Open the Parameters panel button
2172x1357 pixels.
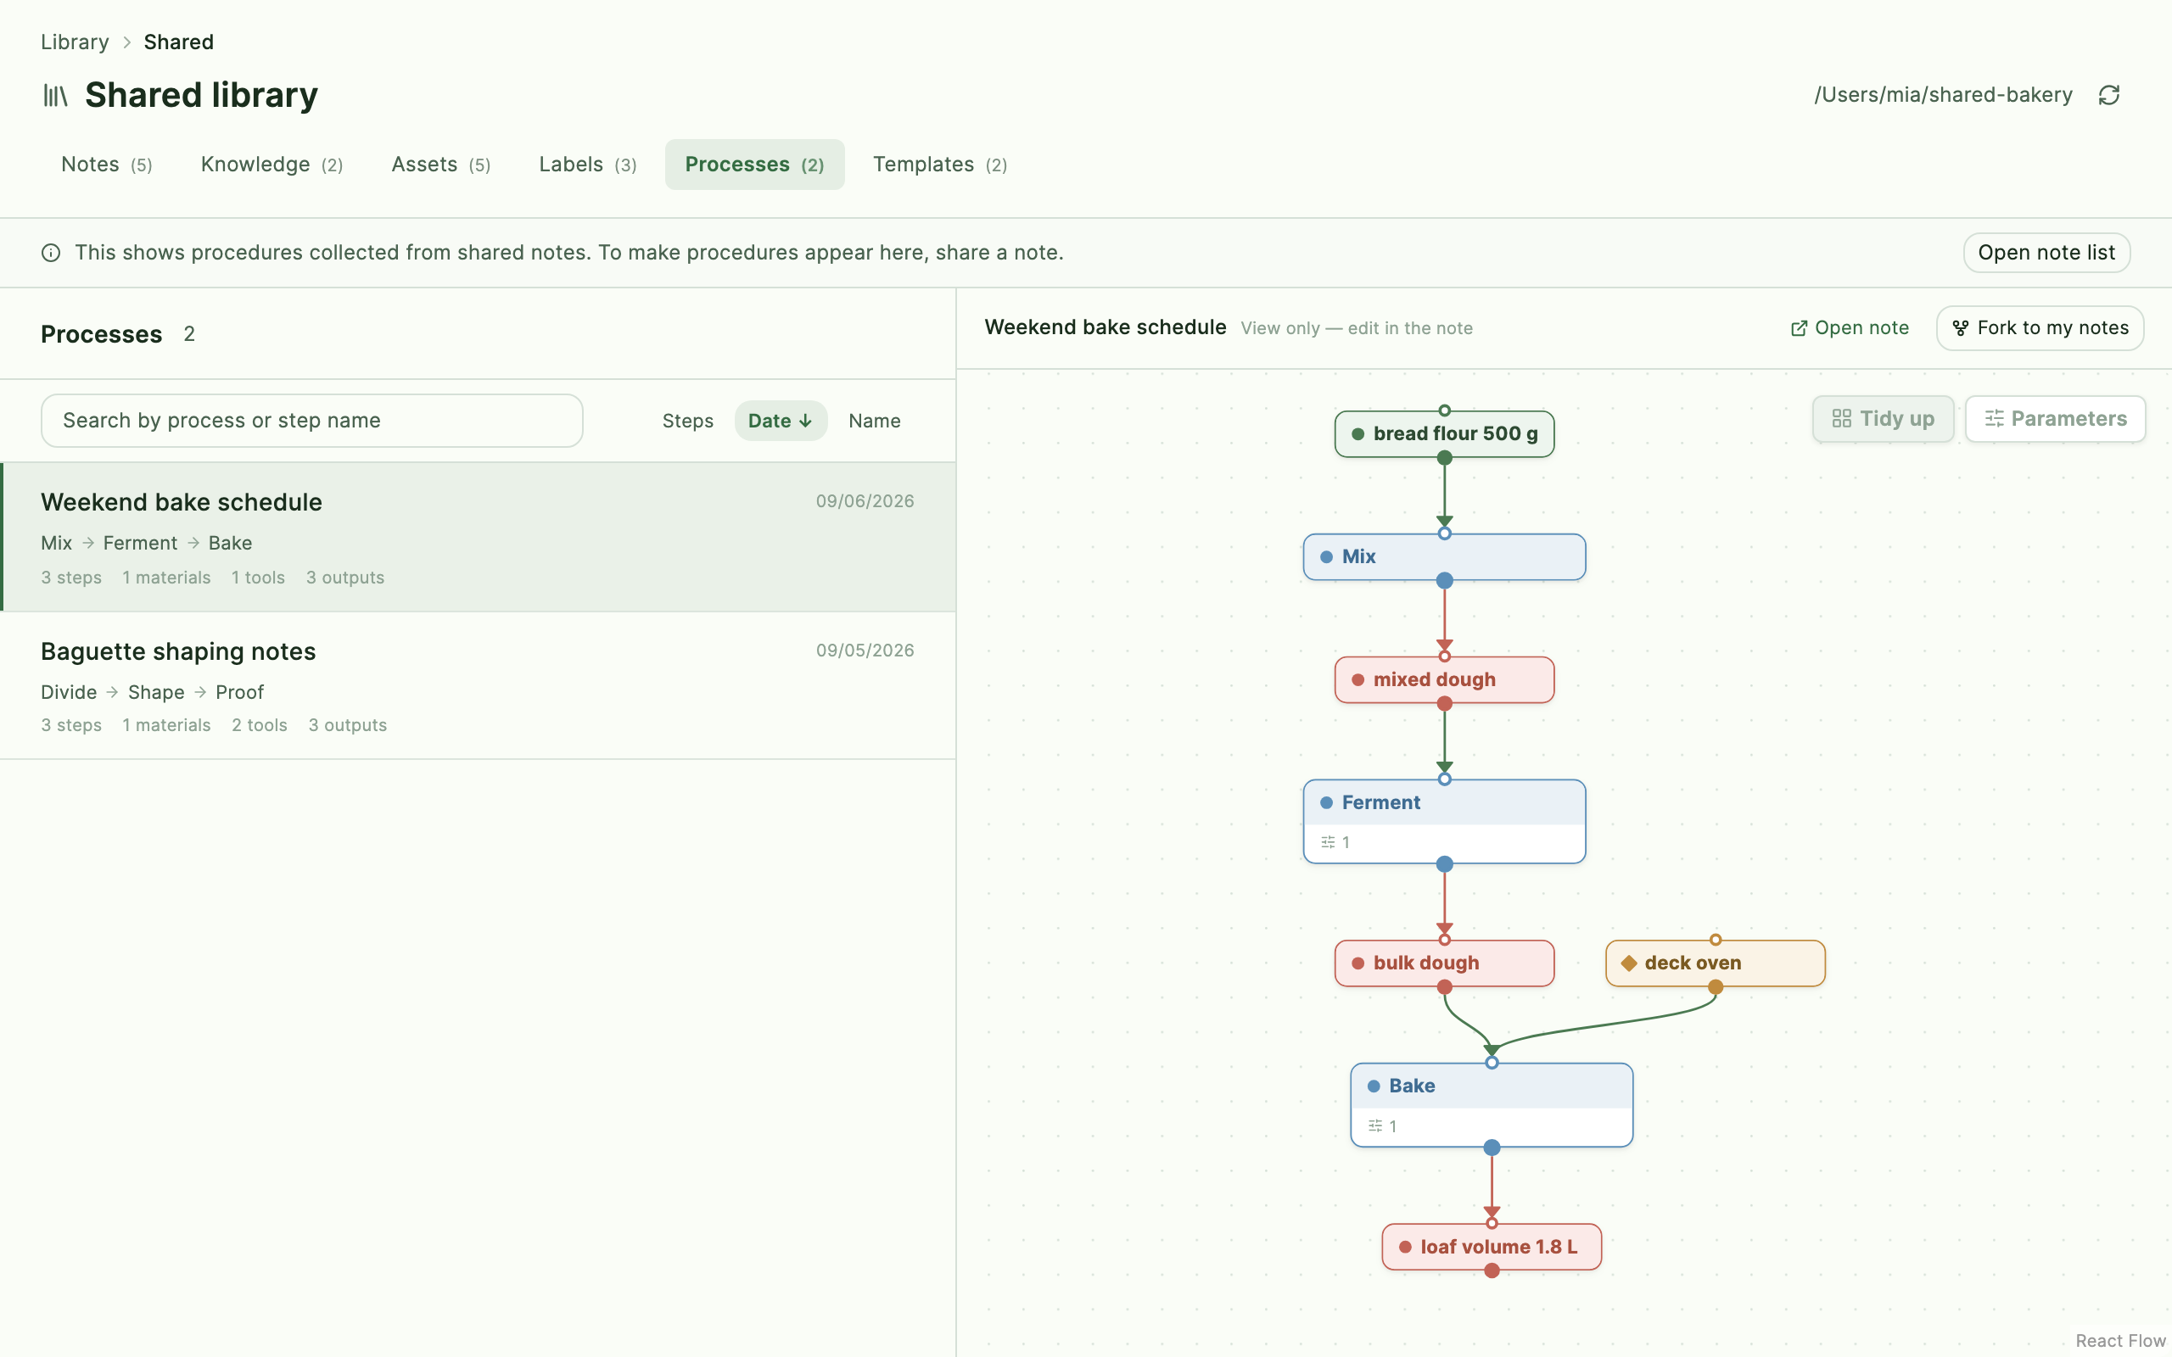[2055, 419]
